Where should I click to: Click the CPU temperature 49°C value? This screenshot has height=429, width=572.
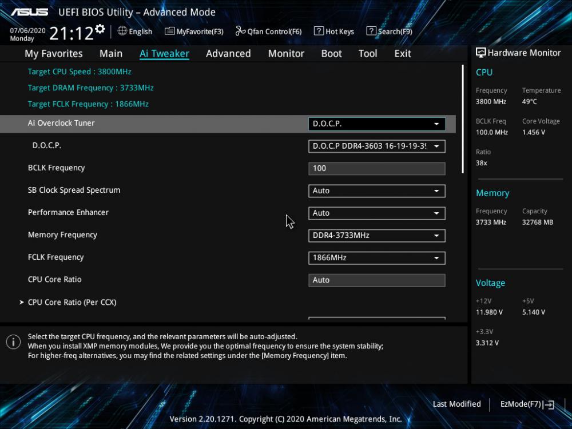pyautogui.click(x=529, y=102)
